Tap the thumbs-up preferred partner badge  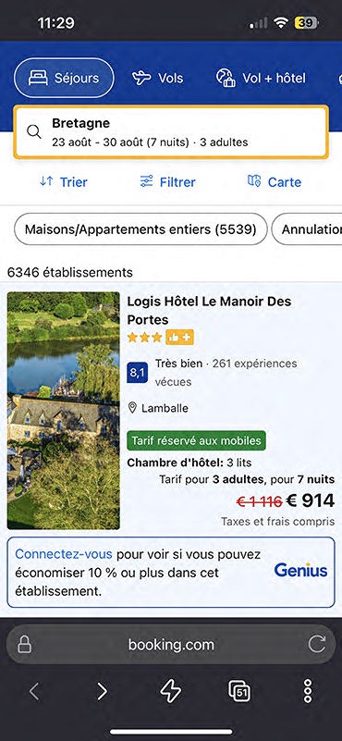coord(179,338)
